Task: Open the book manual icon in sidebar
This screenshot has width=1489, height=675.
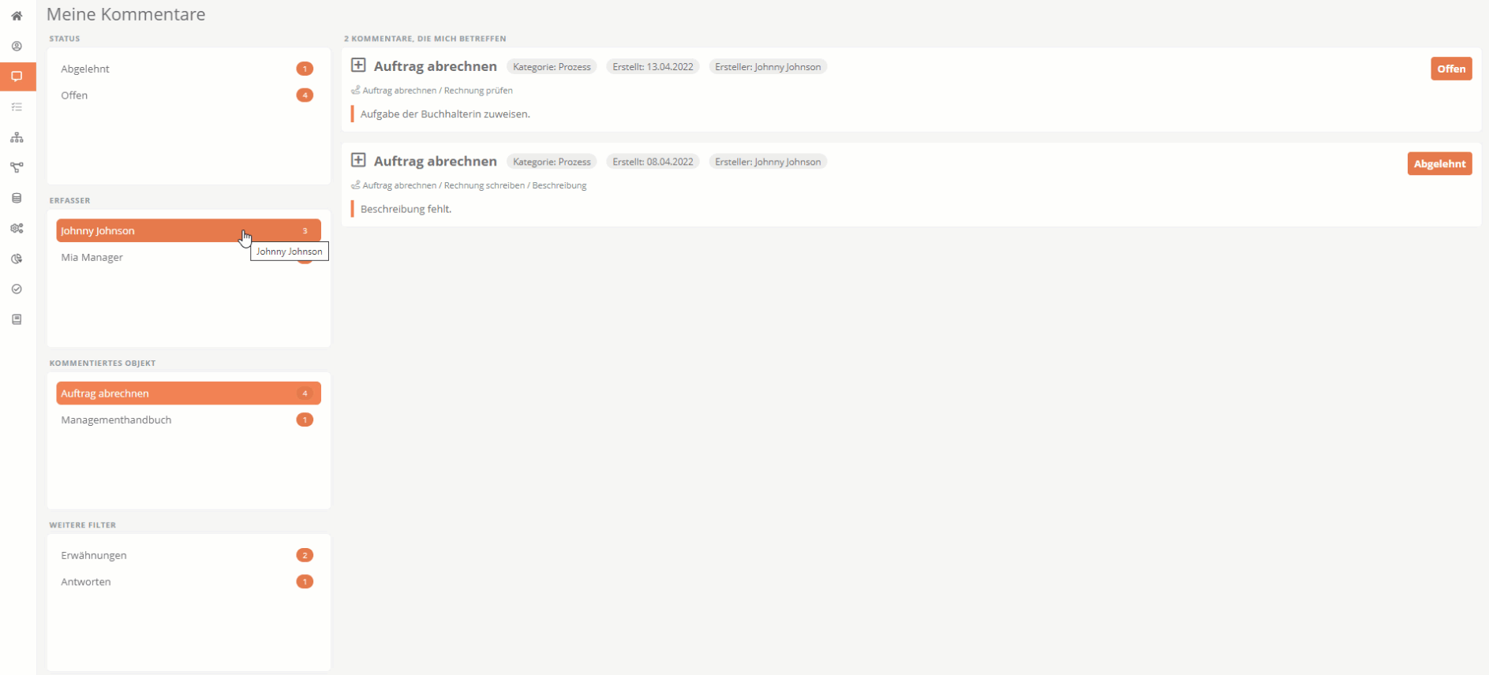Action: [17, 319]
